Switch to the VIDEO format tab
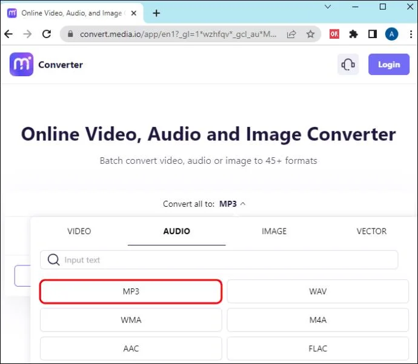Viewport: 418px width, 364px height. tap(79, 231)
